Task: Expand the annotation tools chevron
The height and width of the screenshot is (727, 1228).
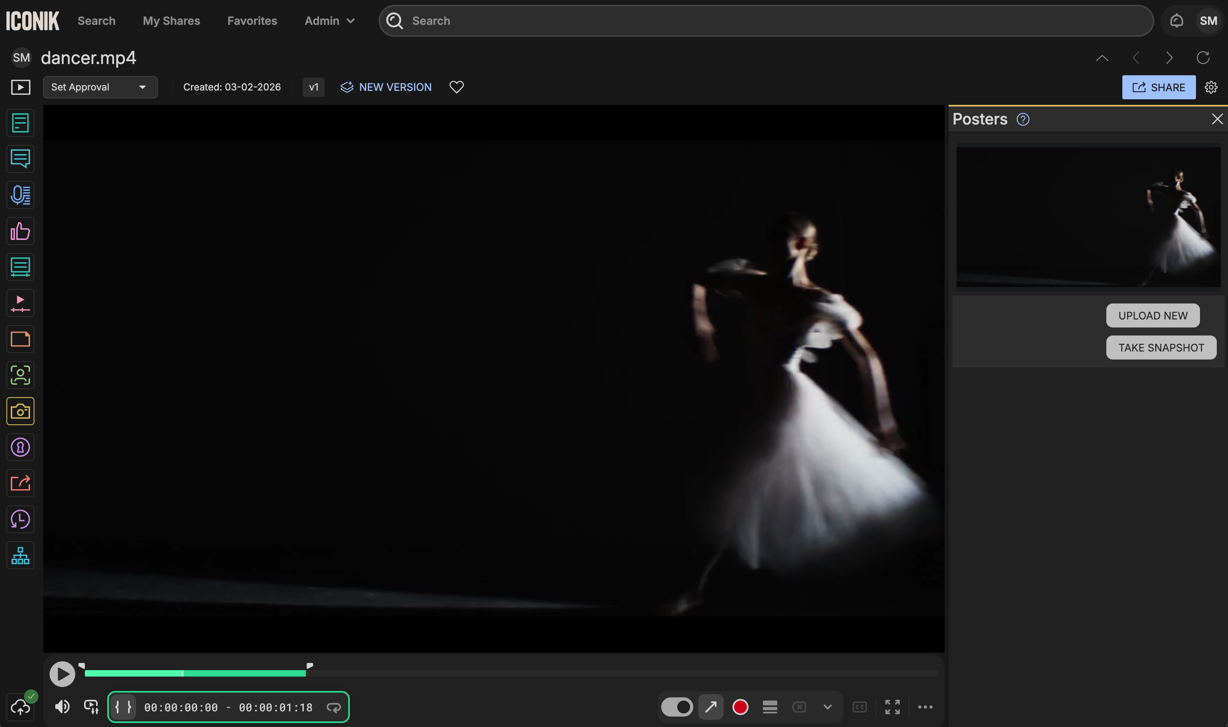Action: coord(827,707)
